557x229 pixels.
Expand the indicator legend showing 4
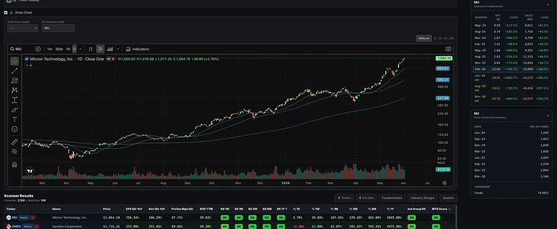click(x=29, y=65)
